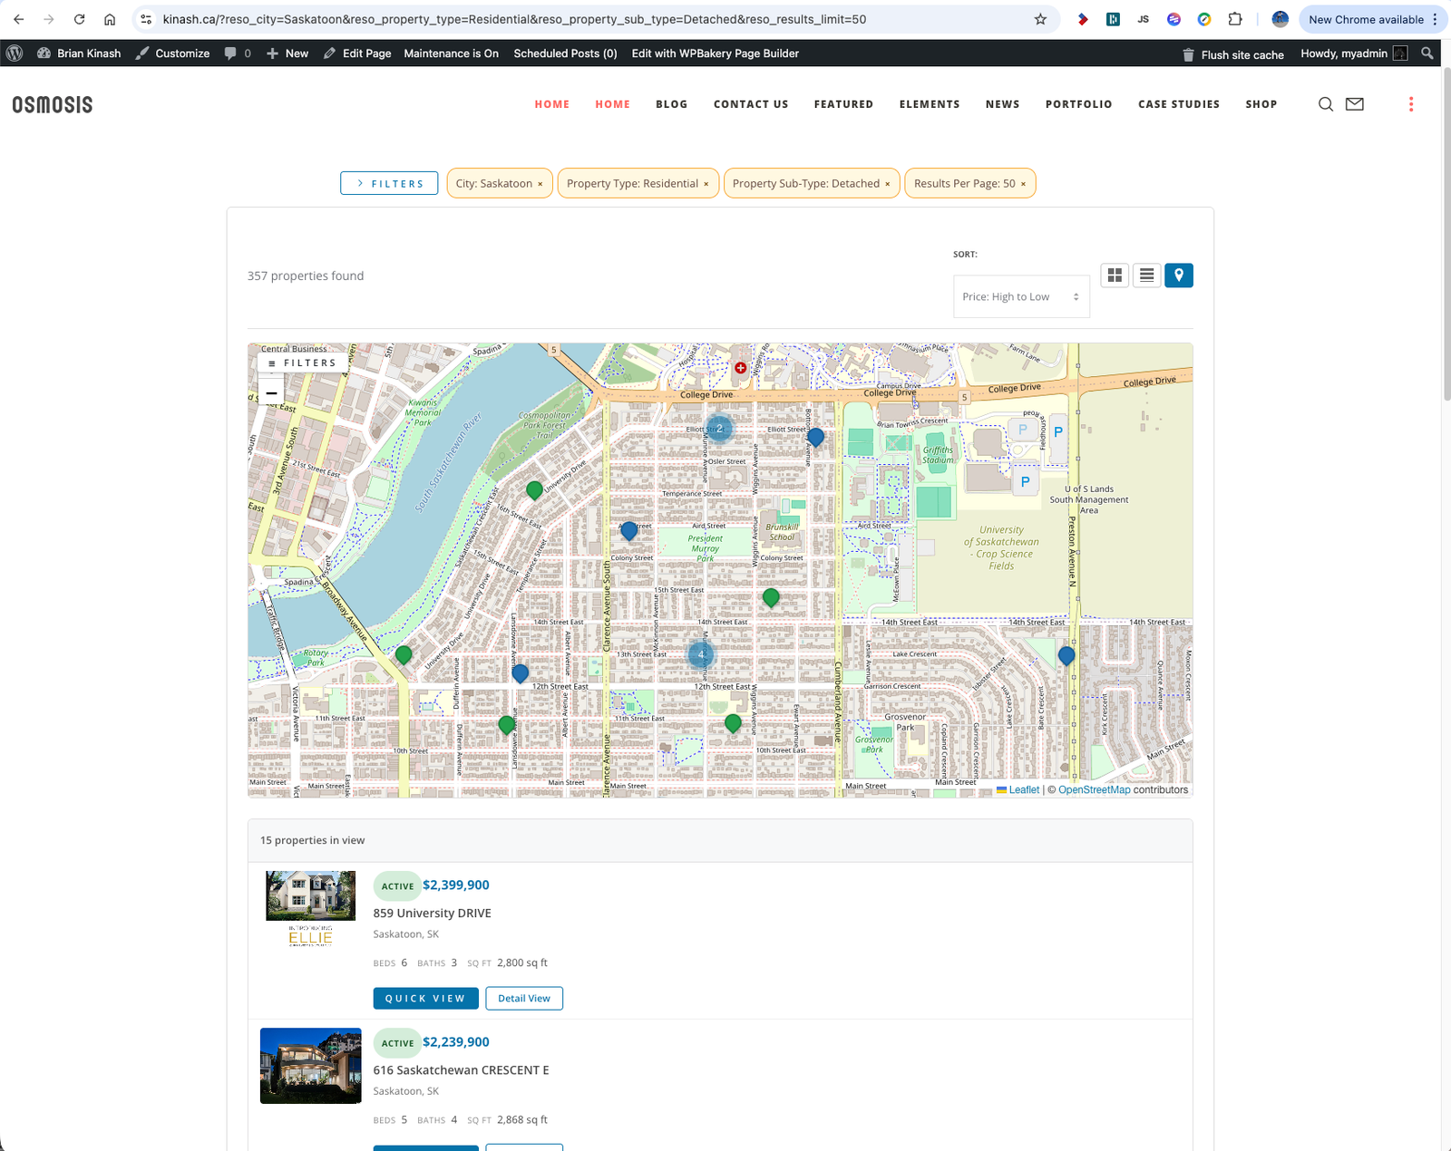Reload page using browser refresh icon

tap(79, 19)
